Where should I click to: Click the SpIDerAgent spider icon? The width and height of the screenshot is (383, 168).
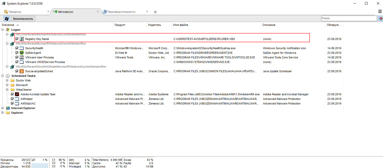pos(22,53)
